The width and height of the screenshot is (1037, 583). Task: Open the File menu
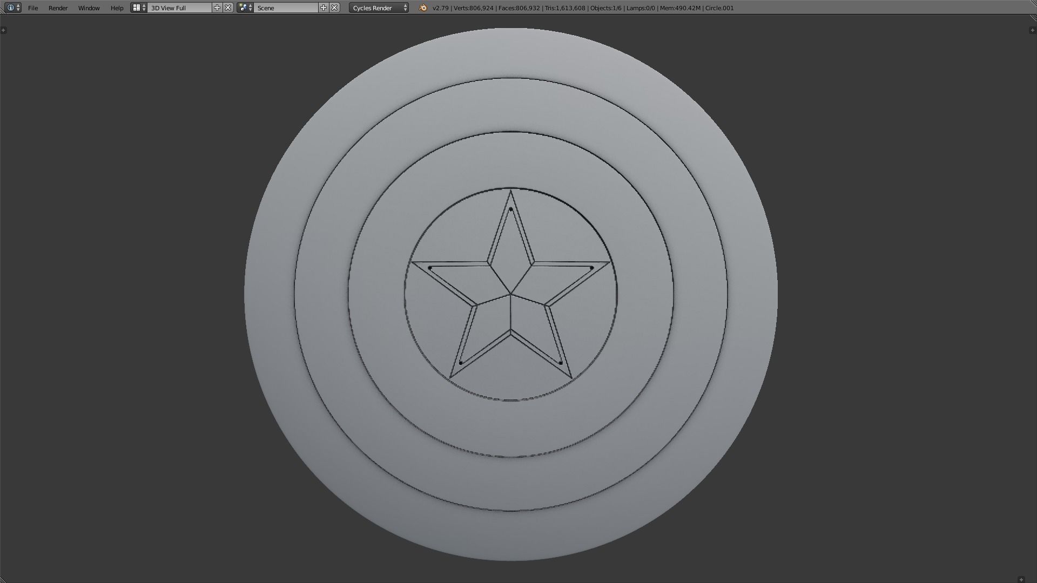point(33,8)
